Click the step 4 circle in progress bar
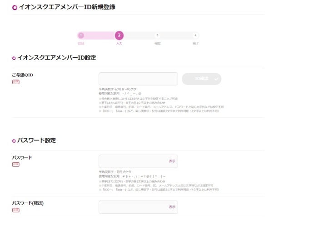This screenshot has height=226, width=318. (x=195, y=35)
